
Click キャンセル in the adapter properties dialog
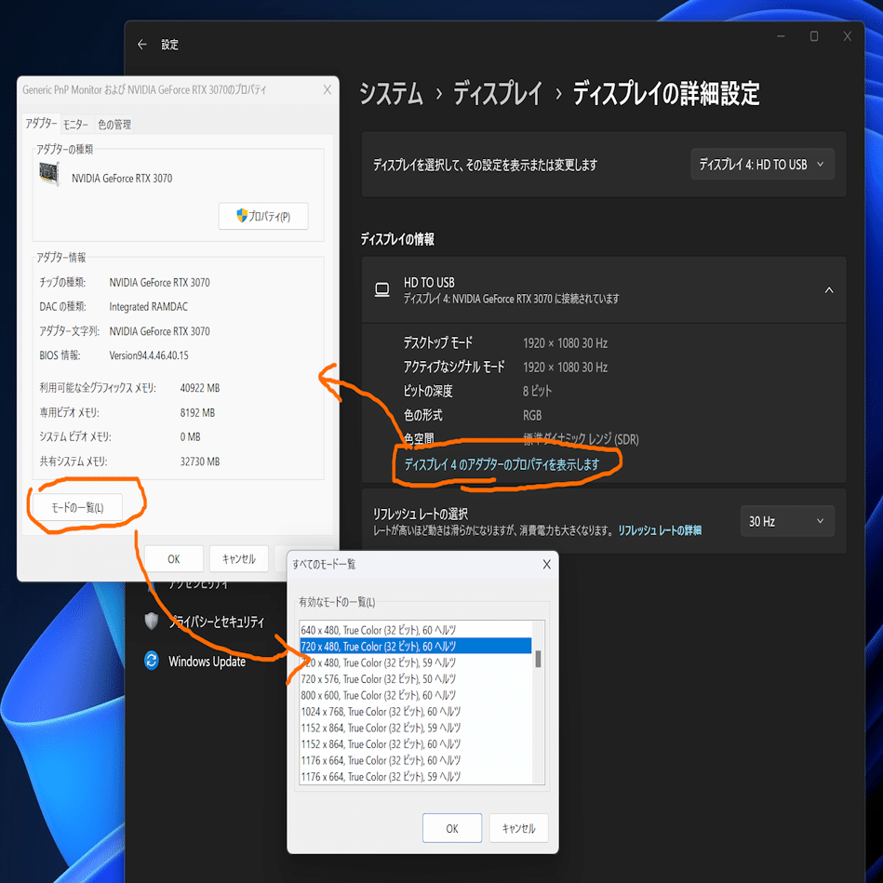click(239, 558)
